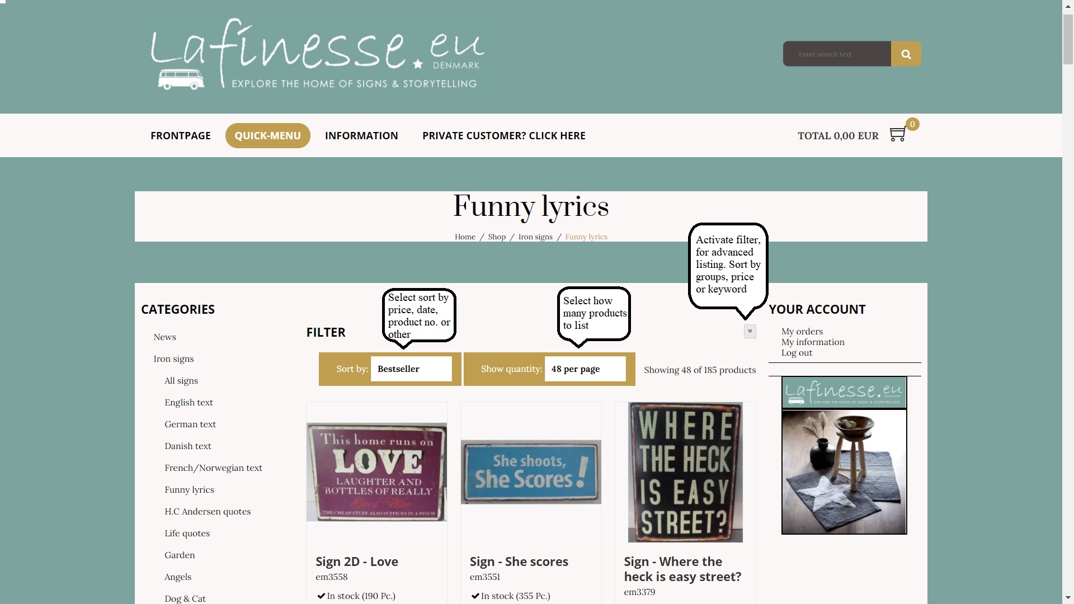The width and height of the screenshot is (1074, 604).
Task: Click product number em3379
Action: point(639,592)
